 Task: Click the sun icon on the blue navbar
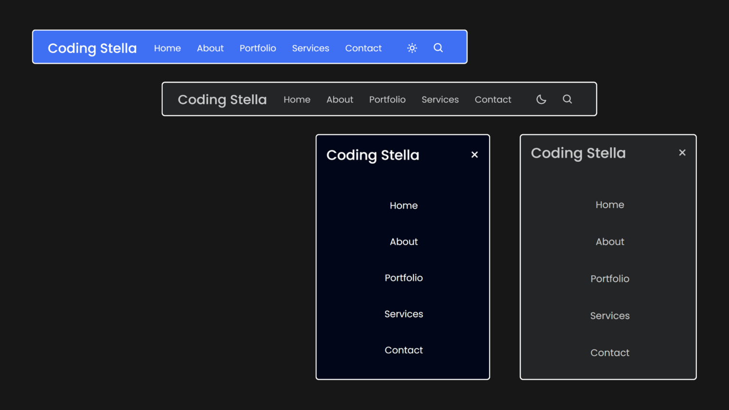(x=411, y=47)
